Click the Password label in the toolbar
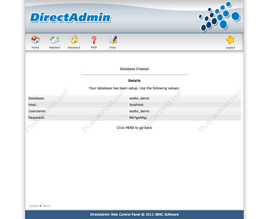 click(x=74, y=48)
